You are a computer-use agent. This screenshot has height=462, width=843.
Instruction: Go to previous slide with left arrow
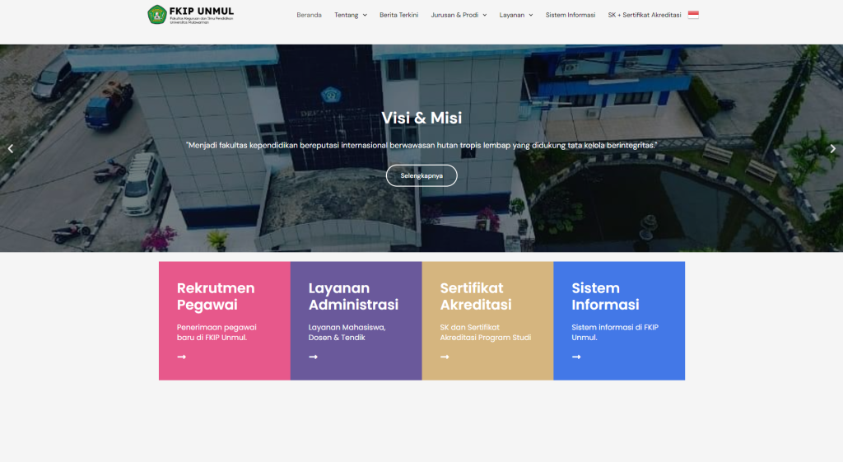(11, 149)
